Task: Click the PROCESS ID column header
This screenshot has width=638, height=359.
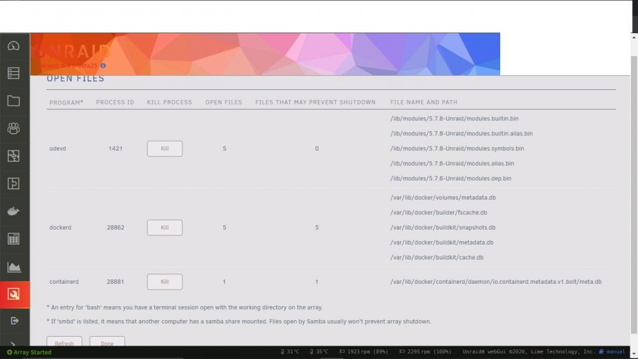Action: (x=115, y=103)
